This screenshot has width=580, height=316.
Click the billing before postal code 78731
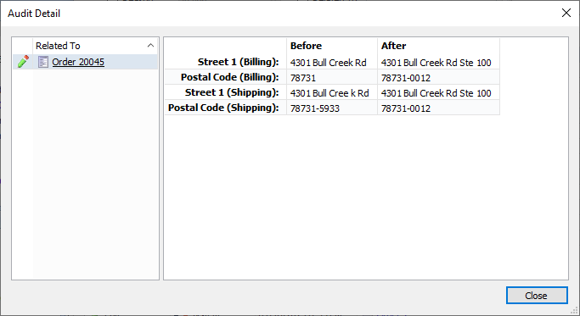[x=303, y=78]
